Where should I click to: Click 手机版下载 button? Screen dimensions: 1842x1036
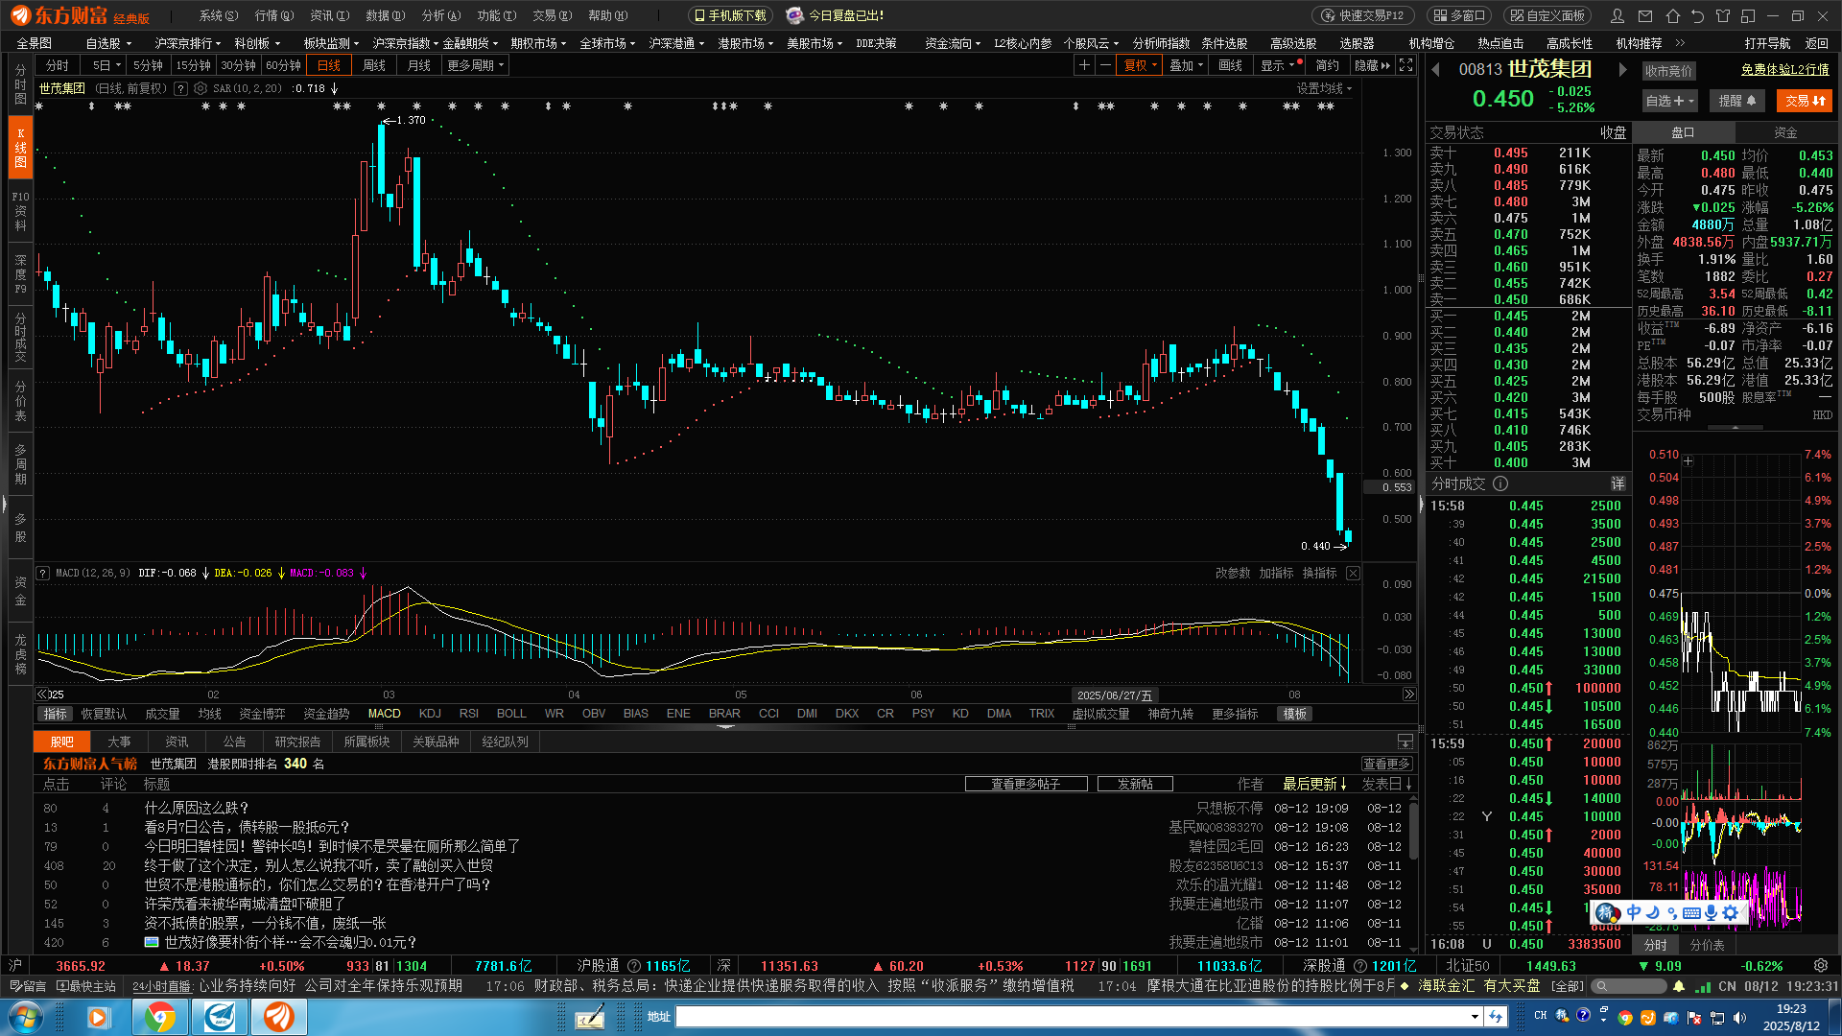tap(731, 15)
